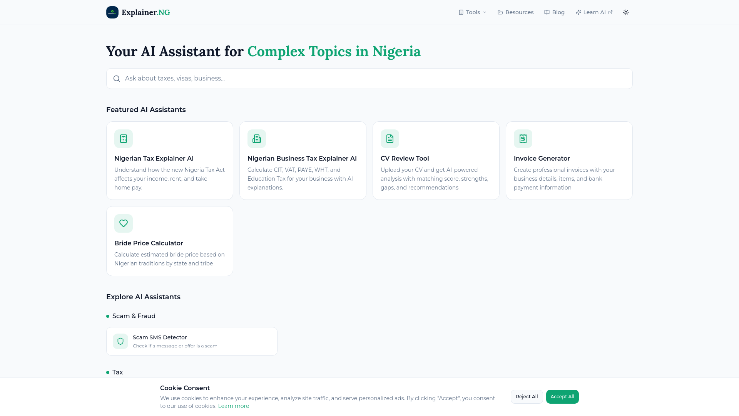Toggle light/dark mode with the sun icon

[x=625, y=12]
